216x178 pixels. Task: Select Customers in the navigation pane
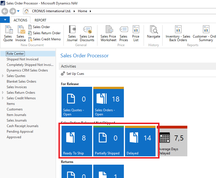click(x=14, y=109)
